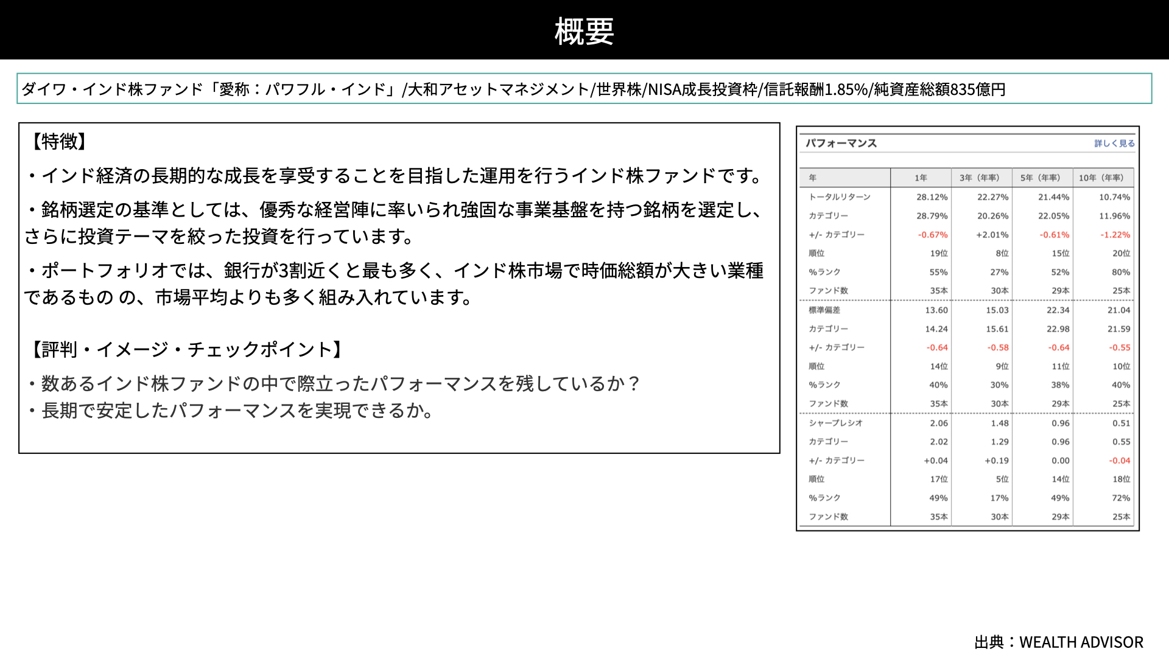The height and width of the screenshot is (657, 1169).
Task: Click the red -0.04 value
Action: 1120,461
